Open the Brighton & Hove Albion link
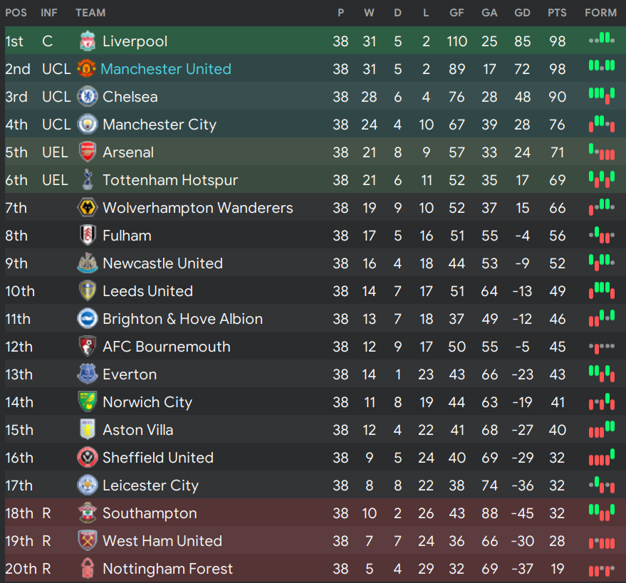Viewport: 626px width, 583px height. pyautogui.click(x=182, y=319)
